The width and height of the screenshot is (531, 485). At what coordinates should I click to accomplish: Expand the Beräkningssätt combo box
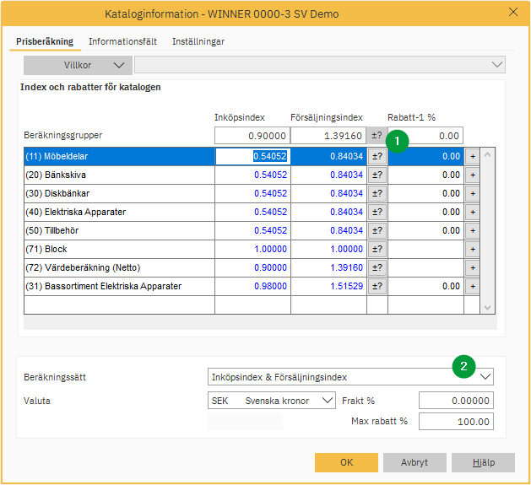click(485, 377)
